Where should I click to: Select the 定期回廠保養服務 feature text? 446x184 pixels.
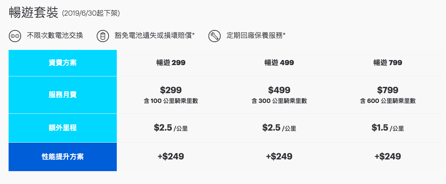click(x=256, y=36)
